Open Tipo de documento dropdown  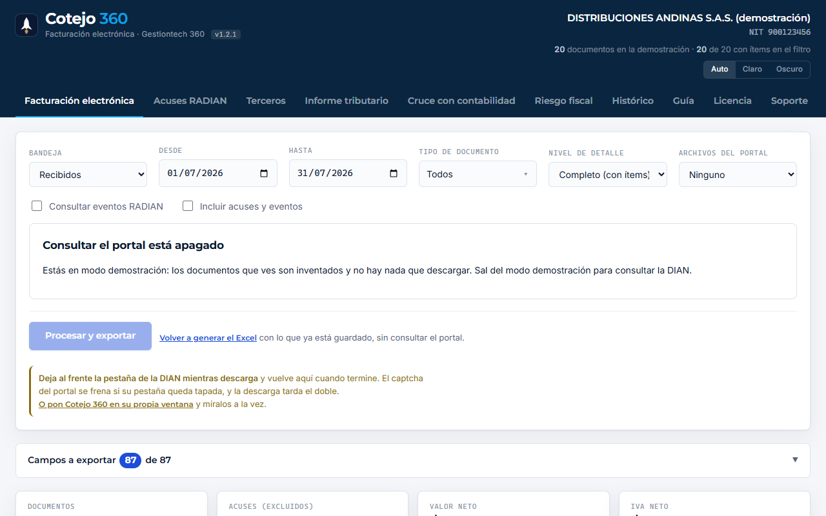[x=478, y=174]
